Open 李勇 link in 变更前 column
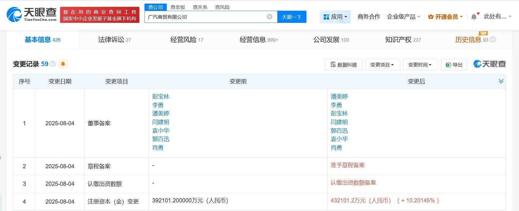 coord(158,105)
